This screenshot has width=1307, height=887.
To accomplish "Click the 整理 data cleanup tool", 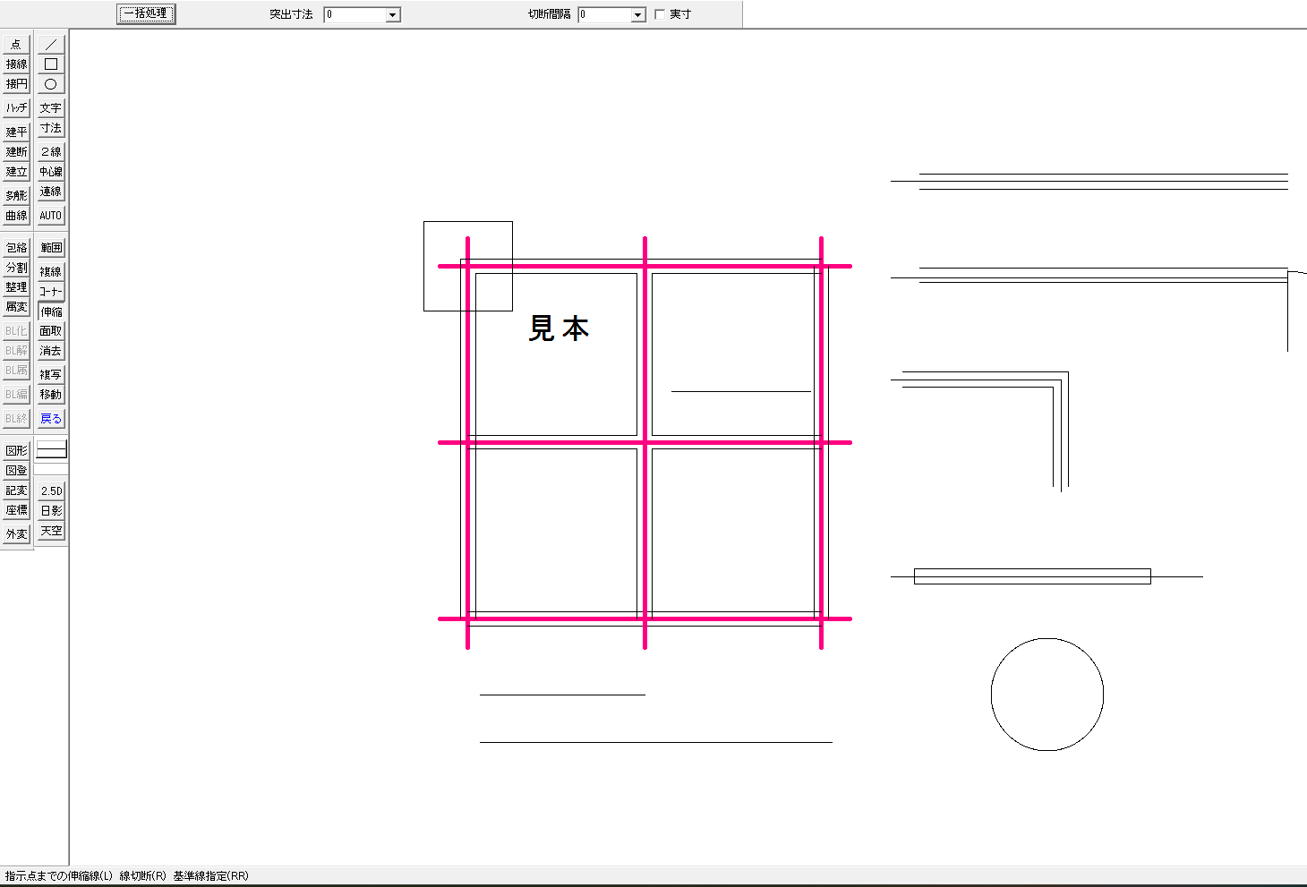I will (16, 286).
